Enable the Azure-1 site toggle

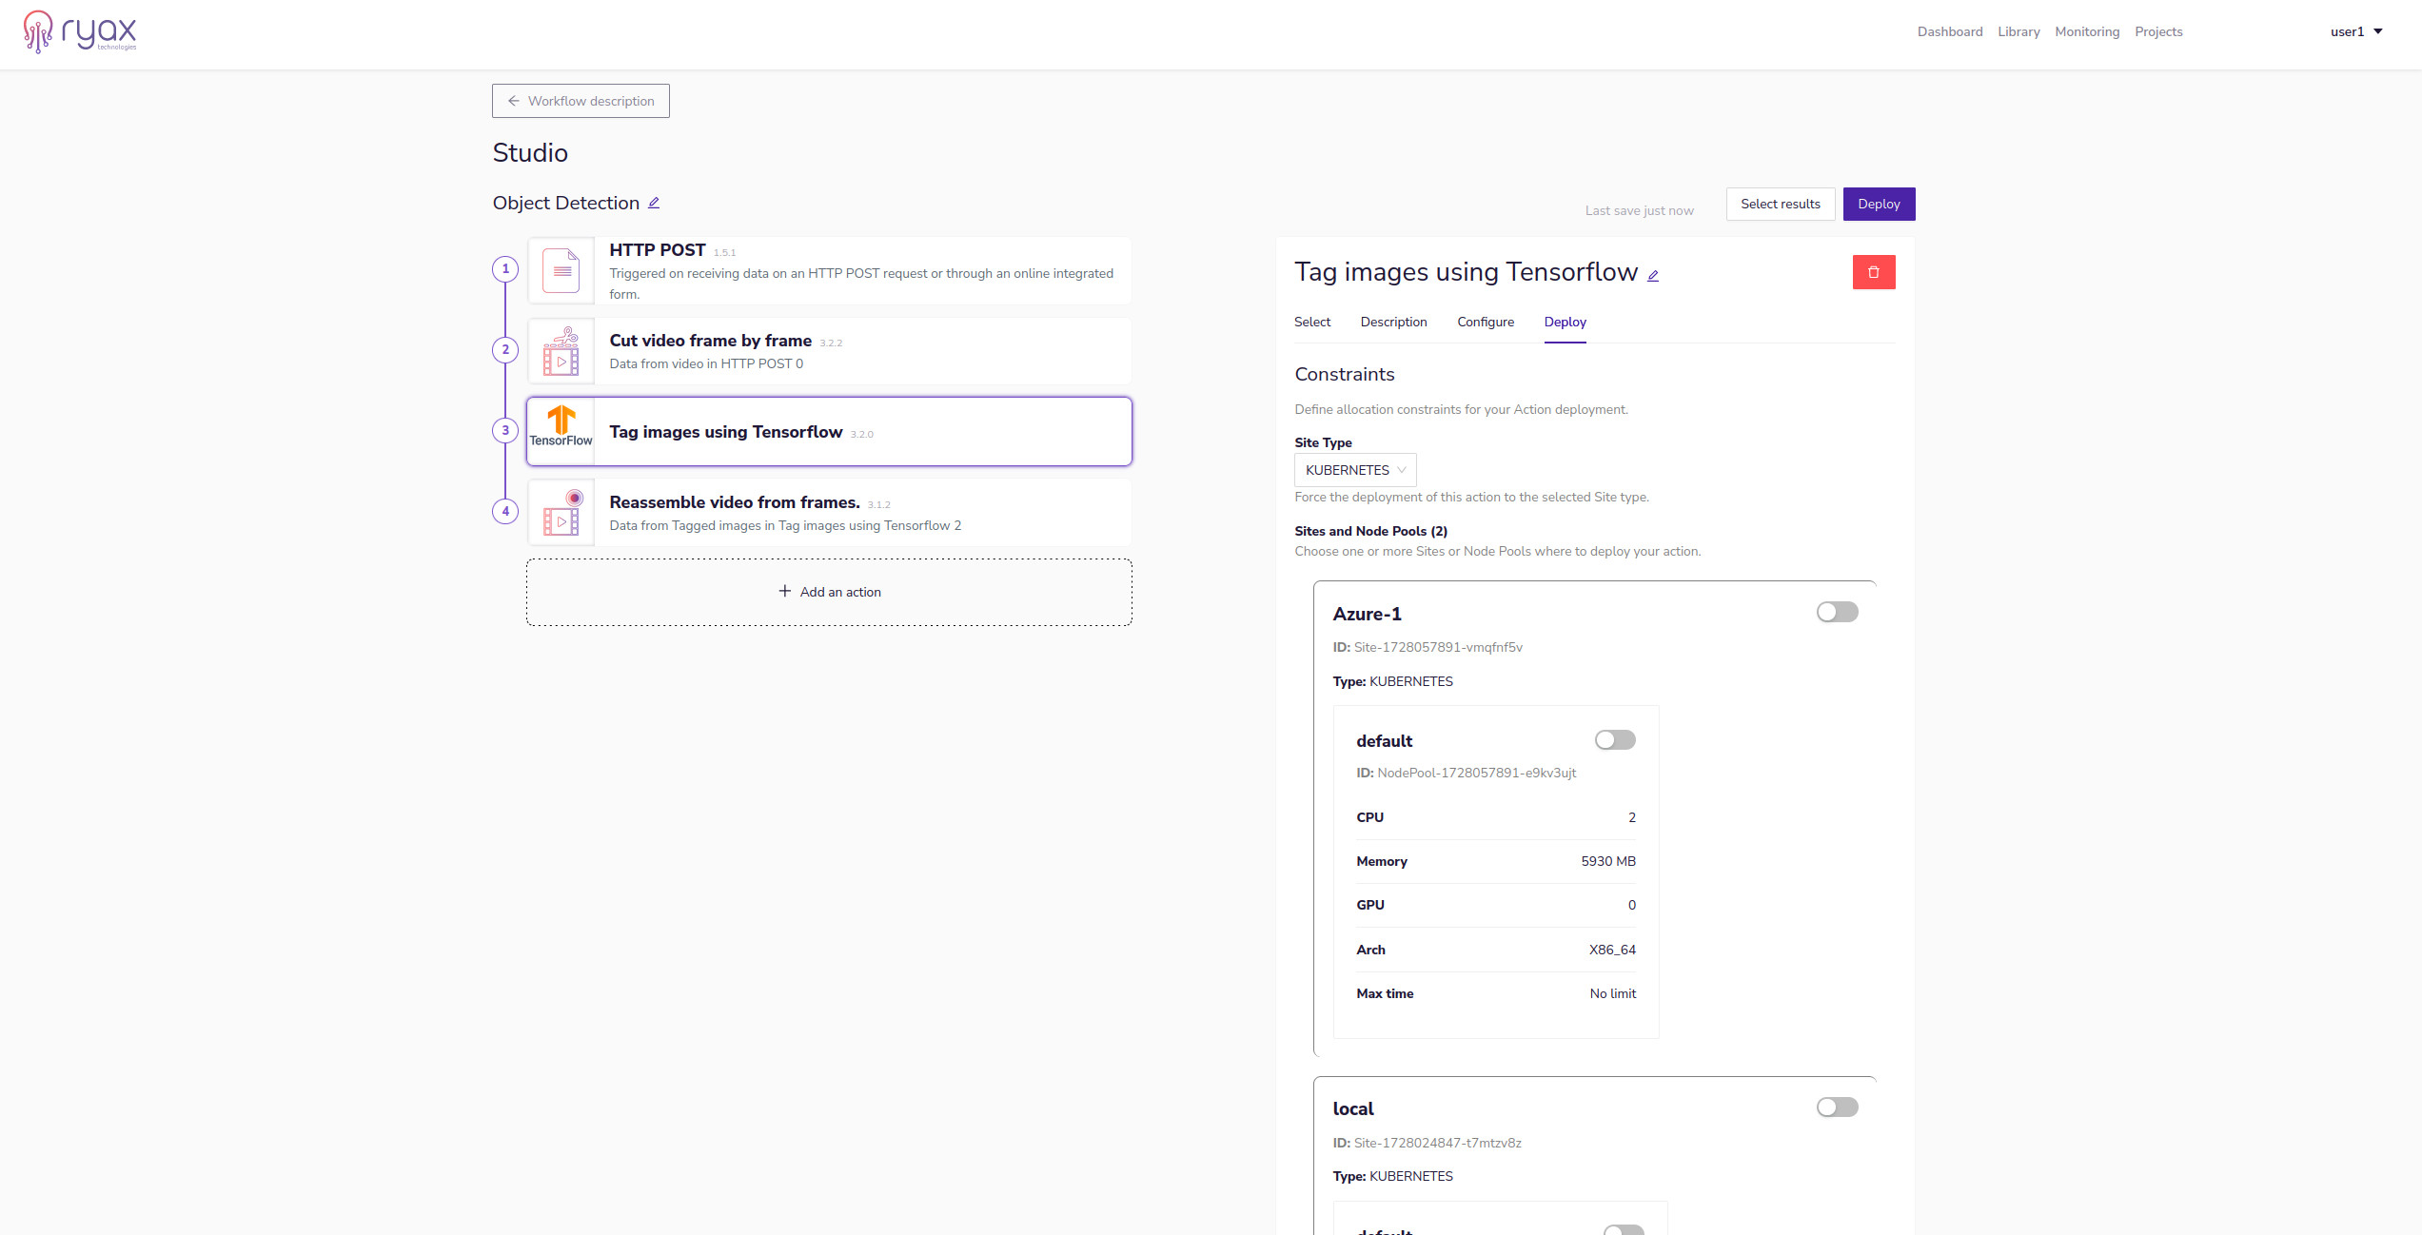[x=1837, y=612]
